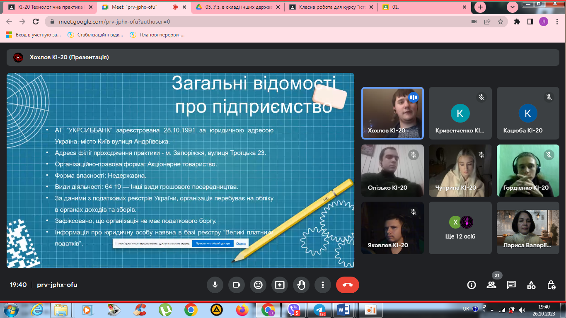This screenshot has width=566, height=318.
Task: Select Лариса Валеріївна video thumbnail
Action: (528, 228)
